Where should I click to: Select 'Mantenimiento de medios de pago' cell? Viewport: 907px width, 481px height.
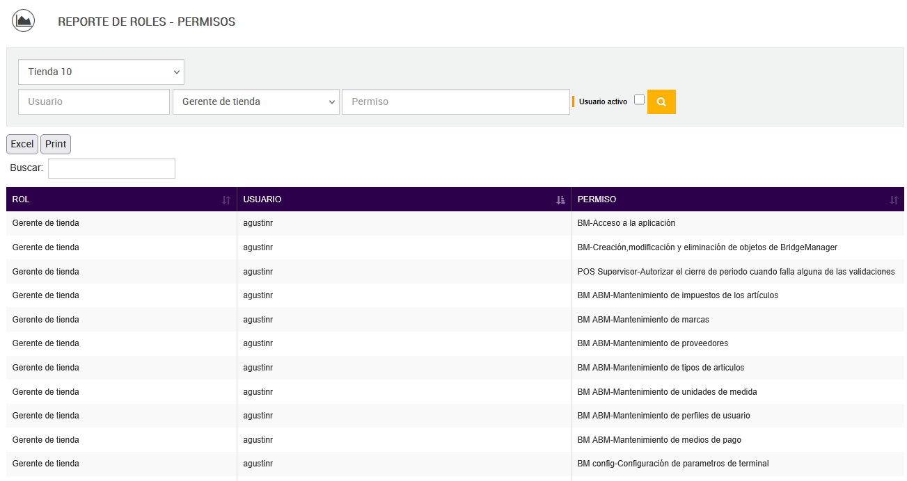click(738, 440)
